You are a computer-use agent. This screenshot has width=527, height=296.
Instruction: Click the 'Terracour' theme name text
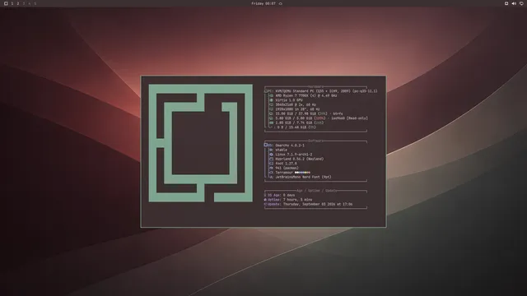click(284, 173)
